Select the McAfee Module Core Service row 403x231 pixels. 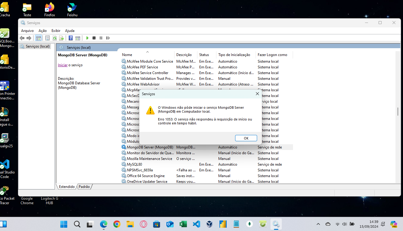coord(207,61)
